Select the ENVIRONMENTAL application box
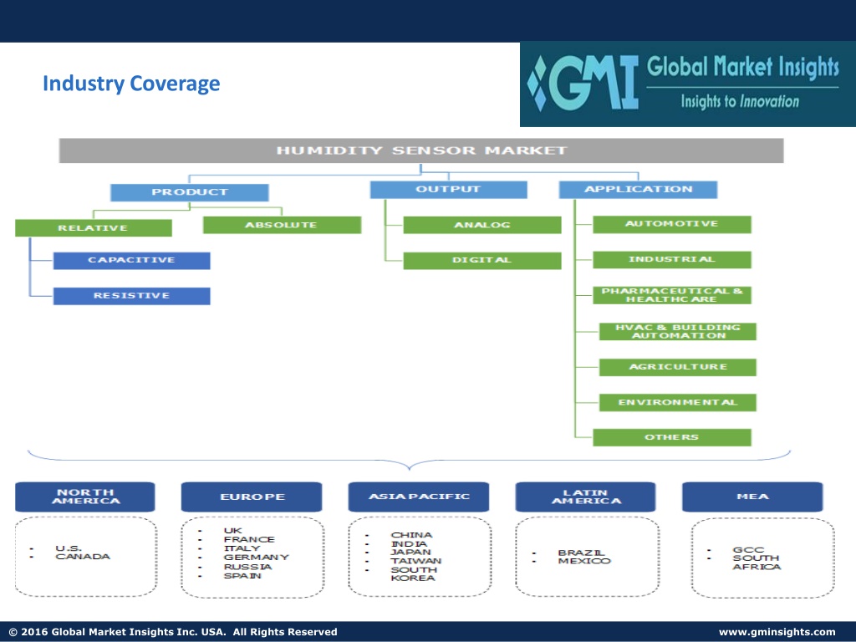This screenshot has width=856, height=642. pos(677,402)
